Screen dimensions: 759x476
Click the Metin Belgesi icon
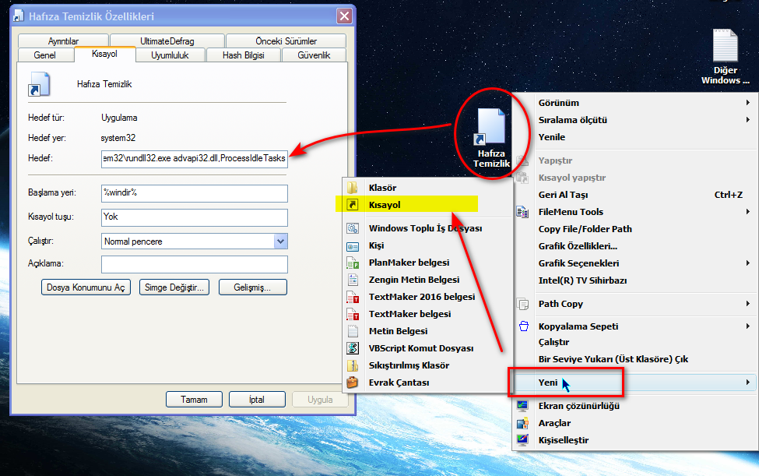353,331
